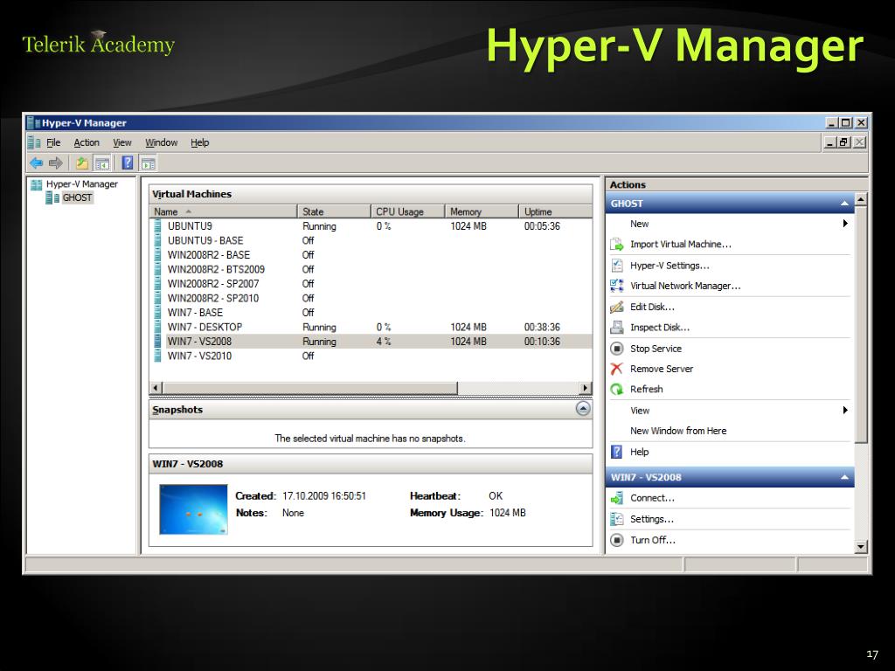
Task: Click Actions pane scroll down arrow
Action: [861, 547]
